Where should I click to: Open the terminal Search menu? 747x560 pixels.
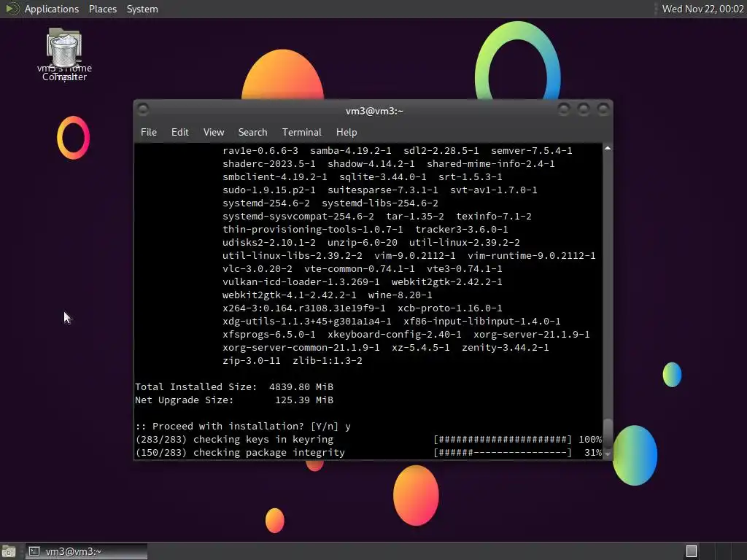(252, 133)
